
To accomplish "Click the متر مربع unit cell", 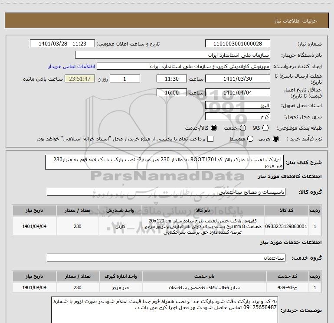I will tap(121, 287).
